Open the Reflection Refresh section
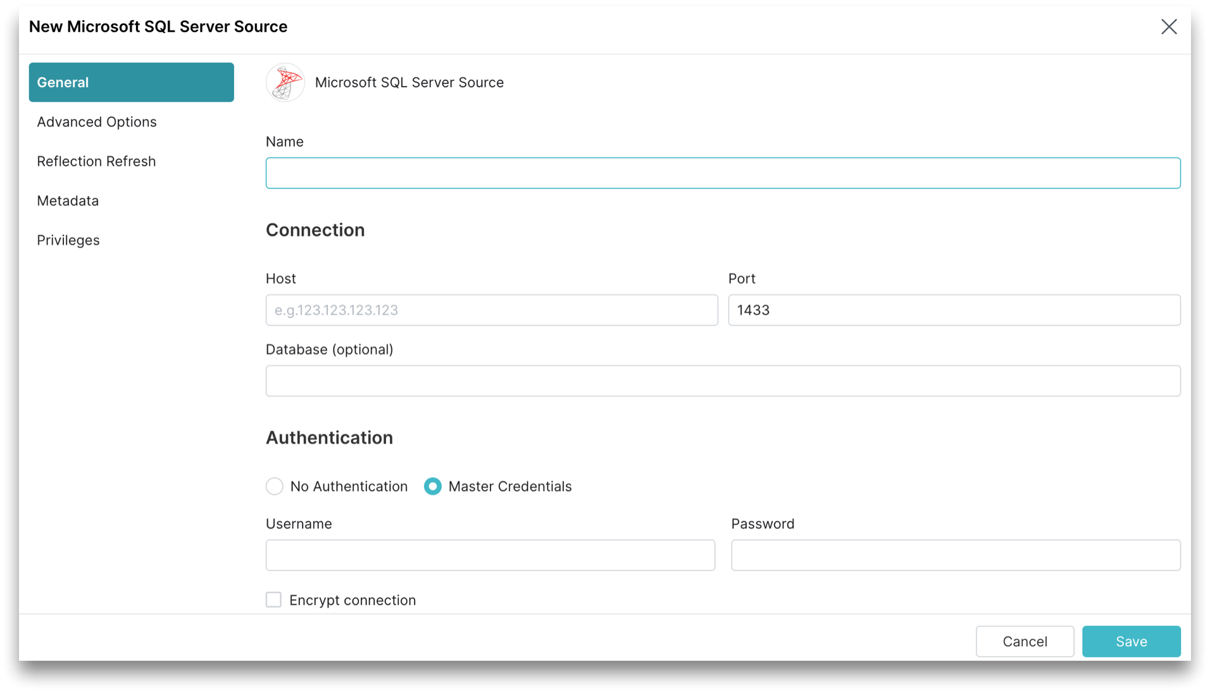 [x=96, y=161]
